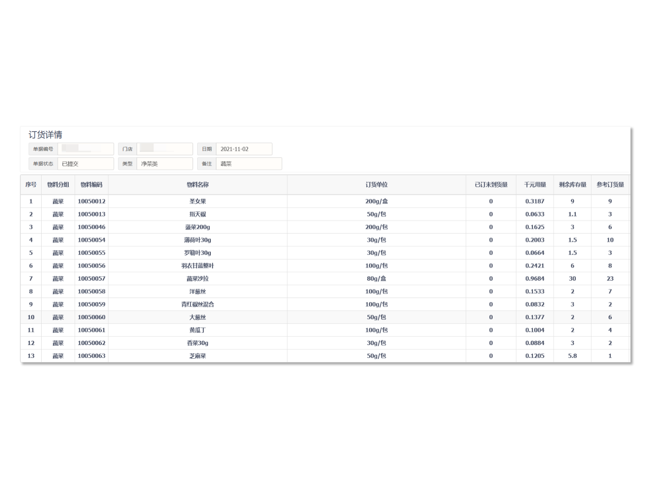Click the 物料名称 column header
Screen dimensions: 650x488
(197, 185)
